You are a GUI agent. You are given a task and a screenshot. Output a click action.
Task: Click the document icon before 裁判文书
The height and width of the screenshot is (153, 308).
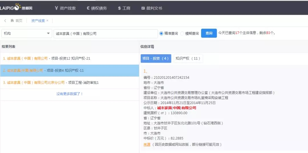pyautogui.click(x=143, y=9)
